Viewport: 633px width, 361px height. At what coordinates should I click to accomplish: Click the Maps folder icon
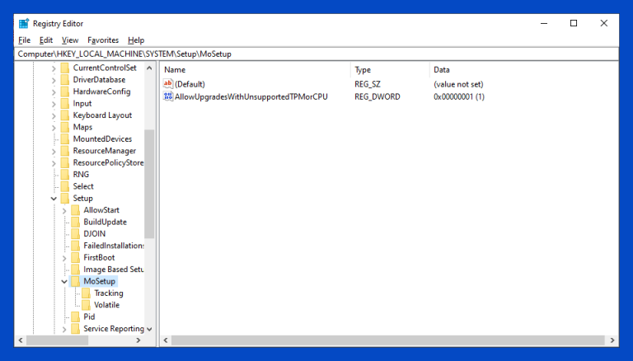(65, 127)
